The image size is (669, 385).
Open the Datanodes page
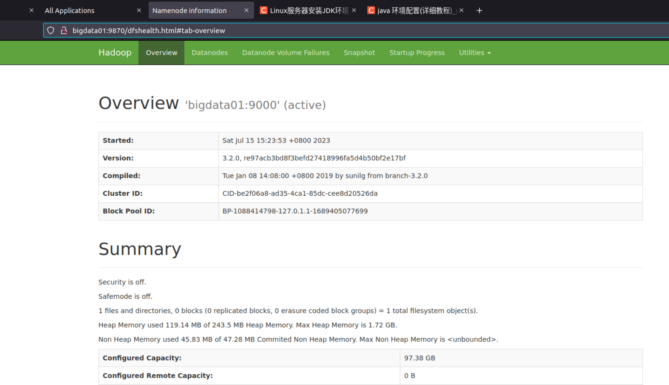[x=209, y=53]
